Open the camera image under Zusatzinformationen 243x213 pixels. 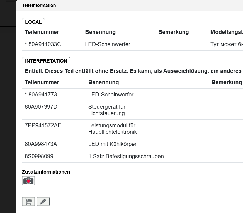click(x=28, y=180)
